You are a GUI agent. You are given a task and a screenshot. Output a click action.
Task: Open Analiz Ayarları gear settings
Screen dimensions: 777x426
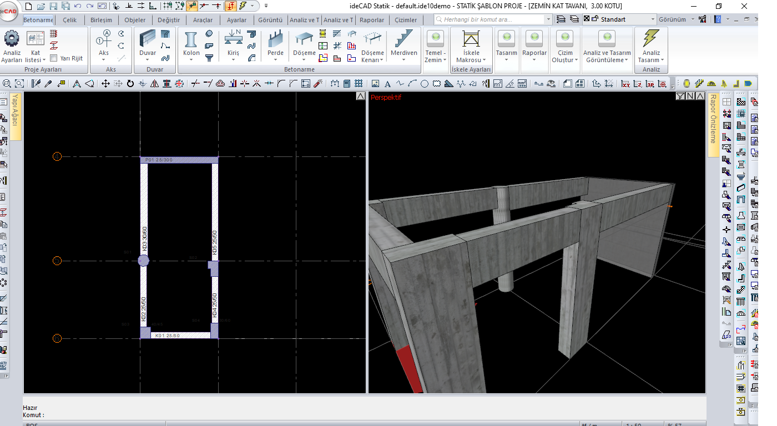(11, 39)
